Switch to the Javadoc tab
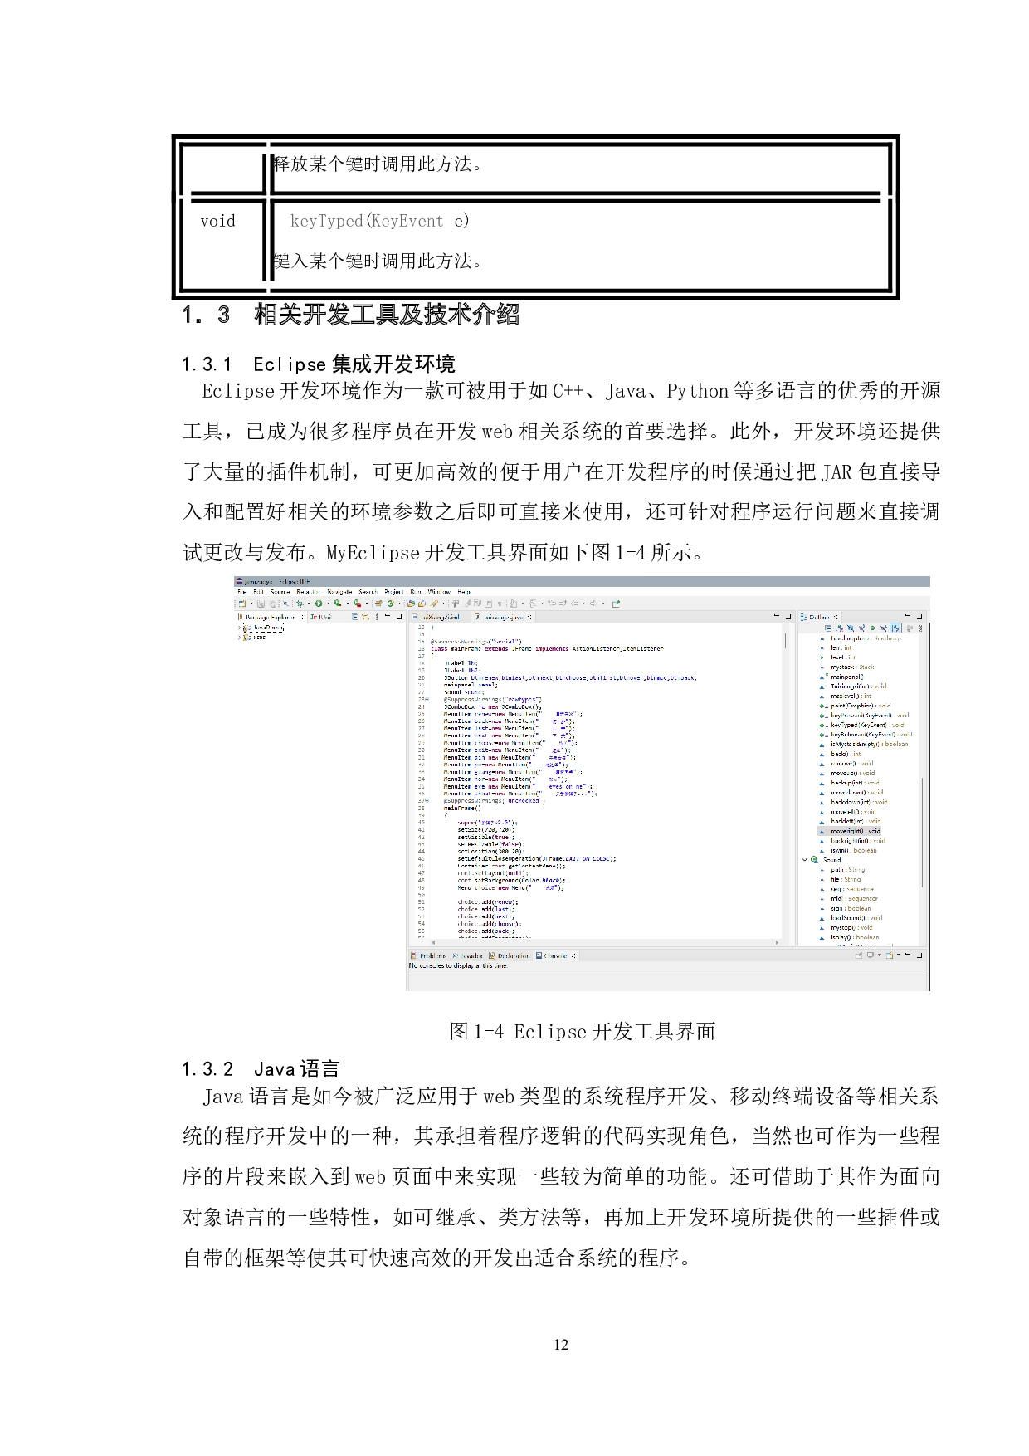The width and height of the screenshot is (1029, 1456). (x=466, y=955)
